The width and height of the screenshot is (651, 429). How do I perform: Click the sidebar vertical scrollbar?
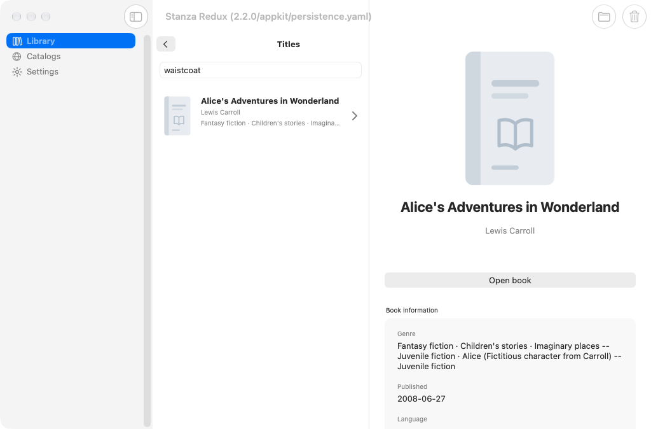tap(147, 230)
